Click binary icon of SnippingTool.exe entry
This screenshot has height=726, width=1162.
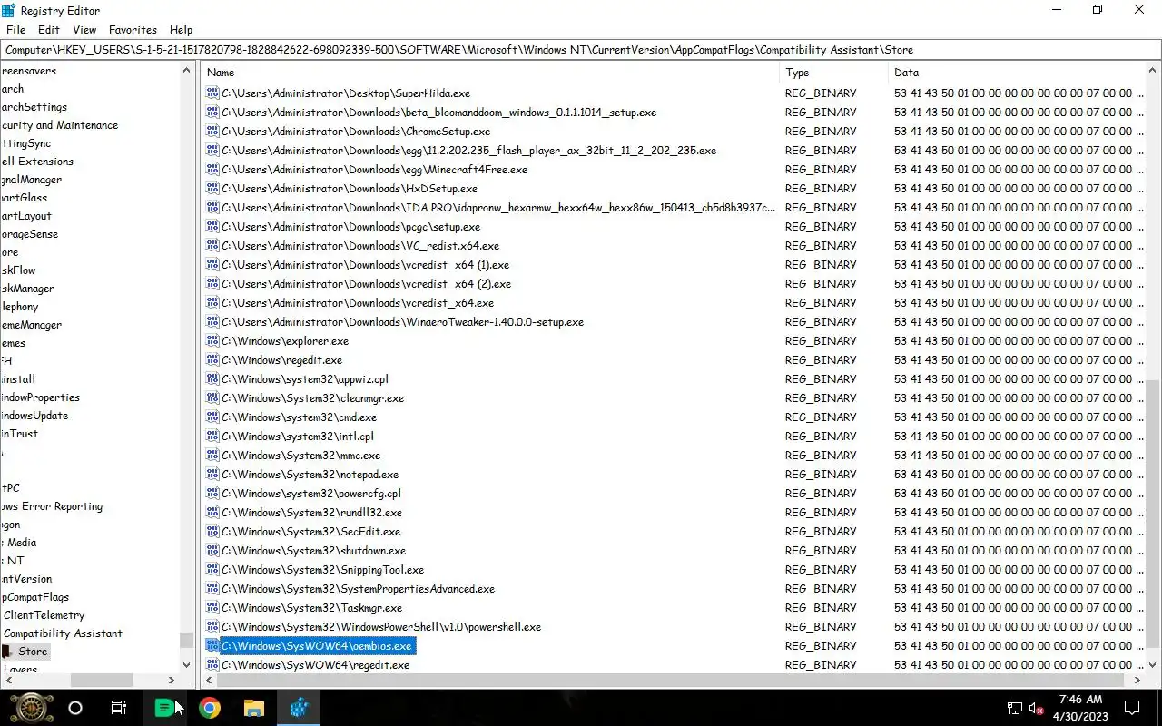(212, 570)
